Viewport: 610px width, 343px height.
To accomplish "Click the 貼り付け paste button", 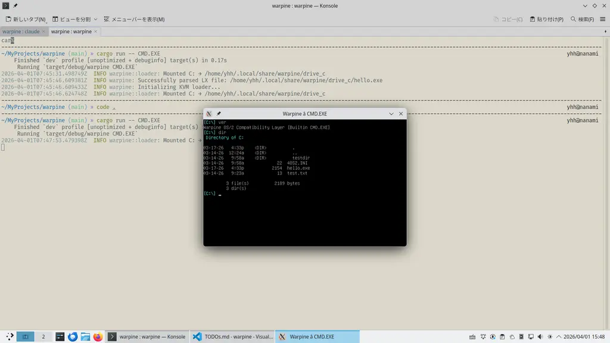I will [546, 19].
